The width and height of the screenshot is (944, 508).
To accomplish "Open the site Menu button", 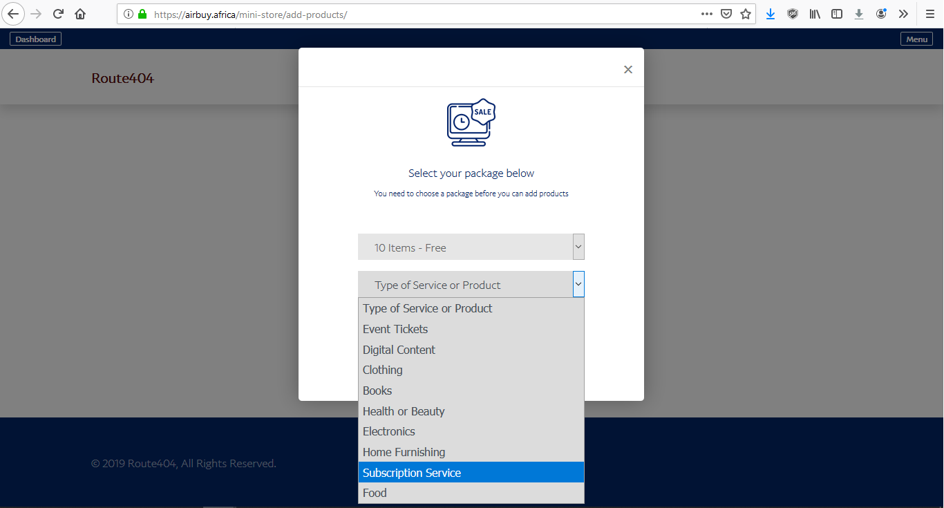I will click(x=916, y=39).
